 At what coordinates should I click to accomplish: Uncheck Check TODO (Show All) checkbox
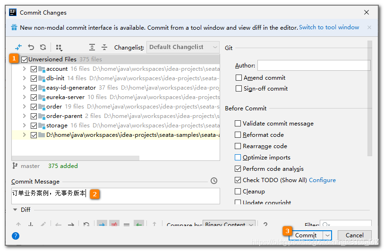click(x=238, y=180)
